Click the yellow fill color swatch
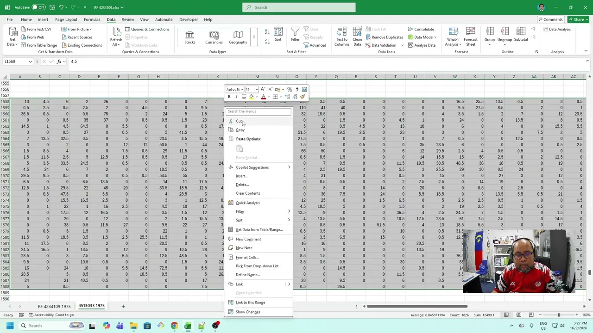This screenshot has height=333, width=593. click(x=252, y=97)
